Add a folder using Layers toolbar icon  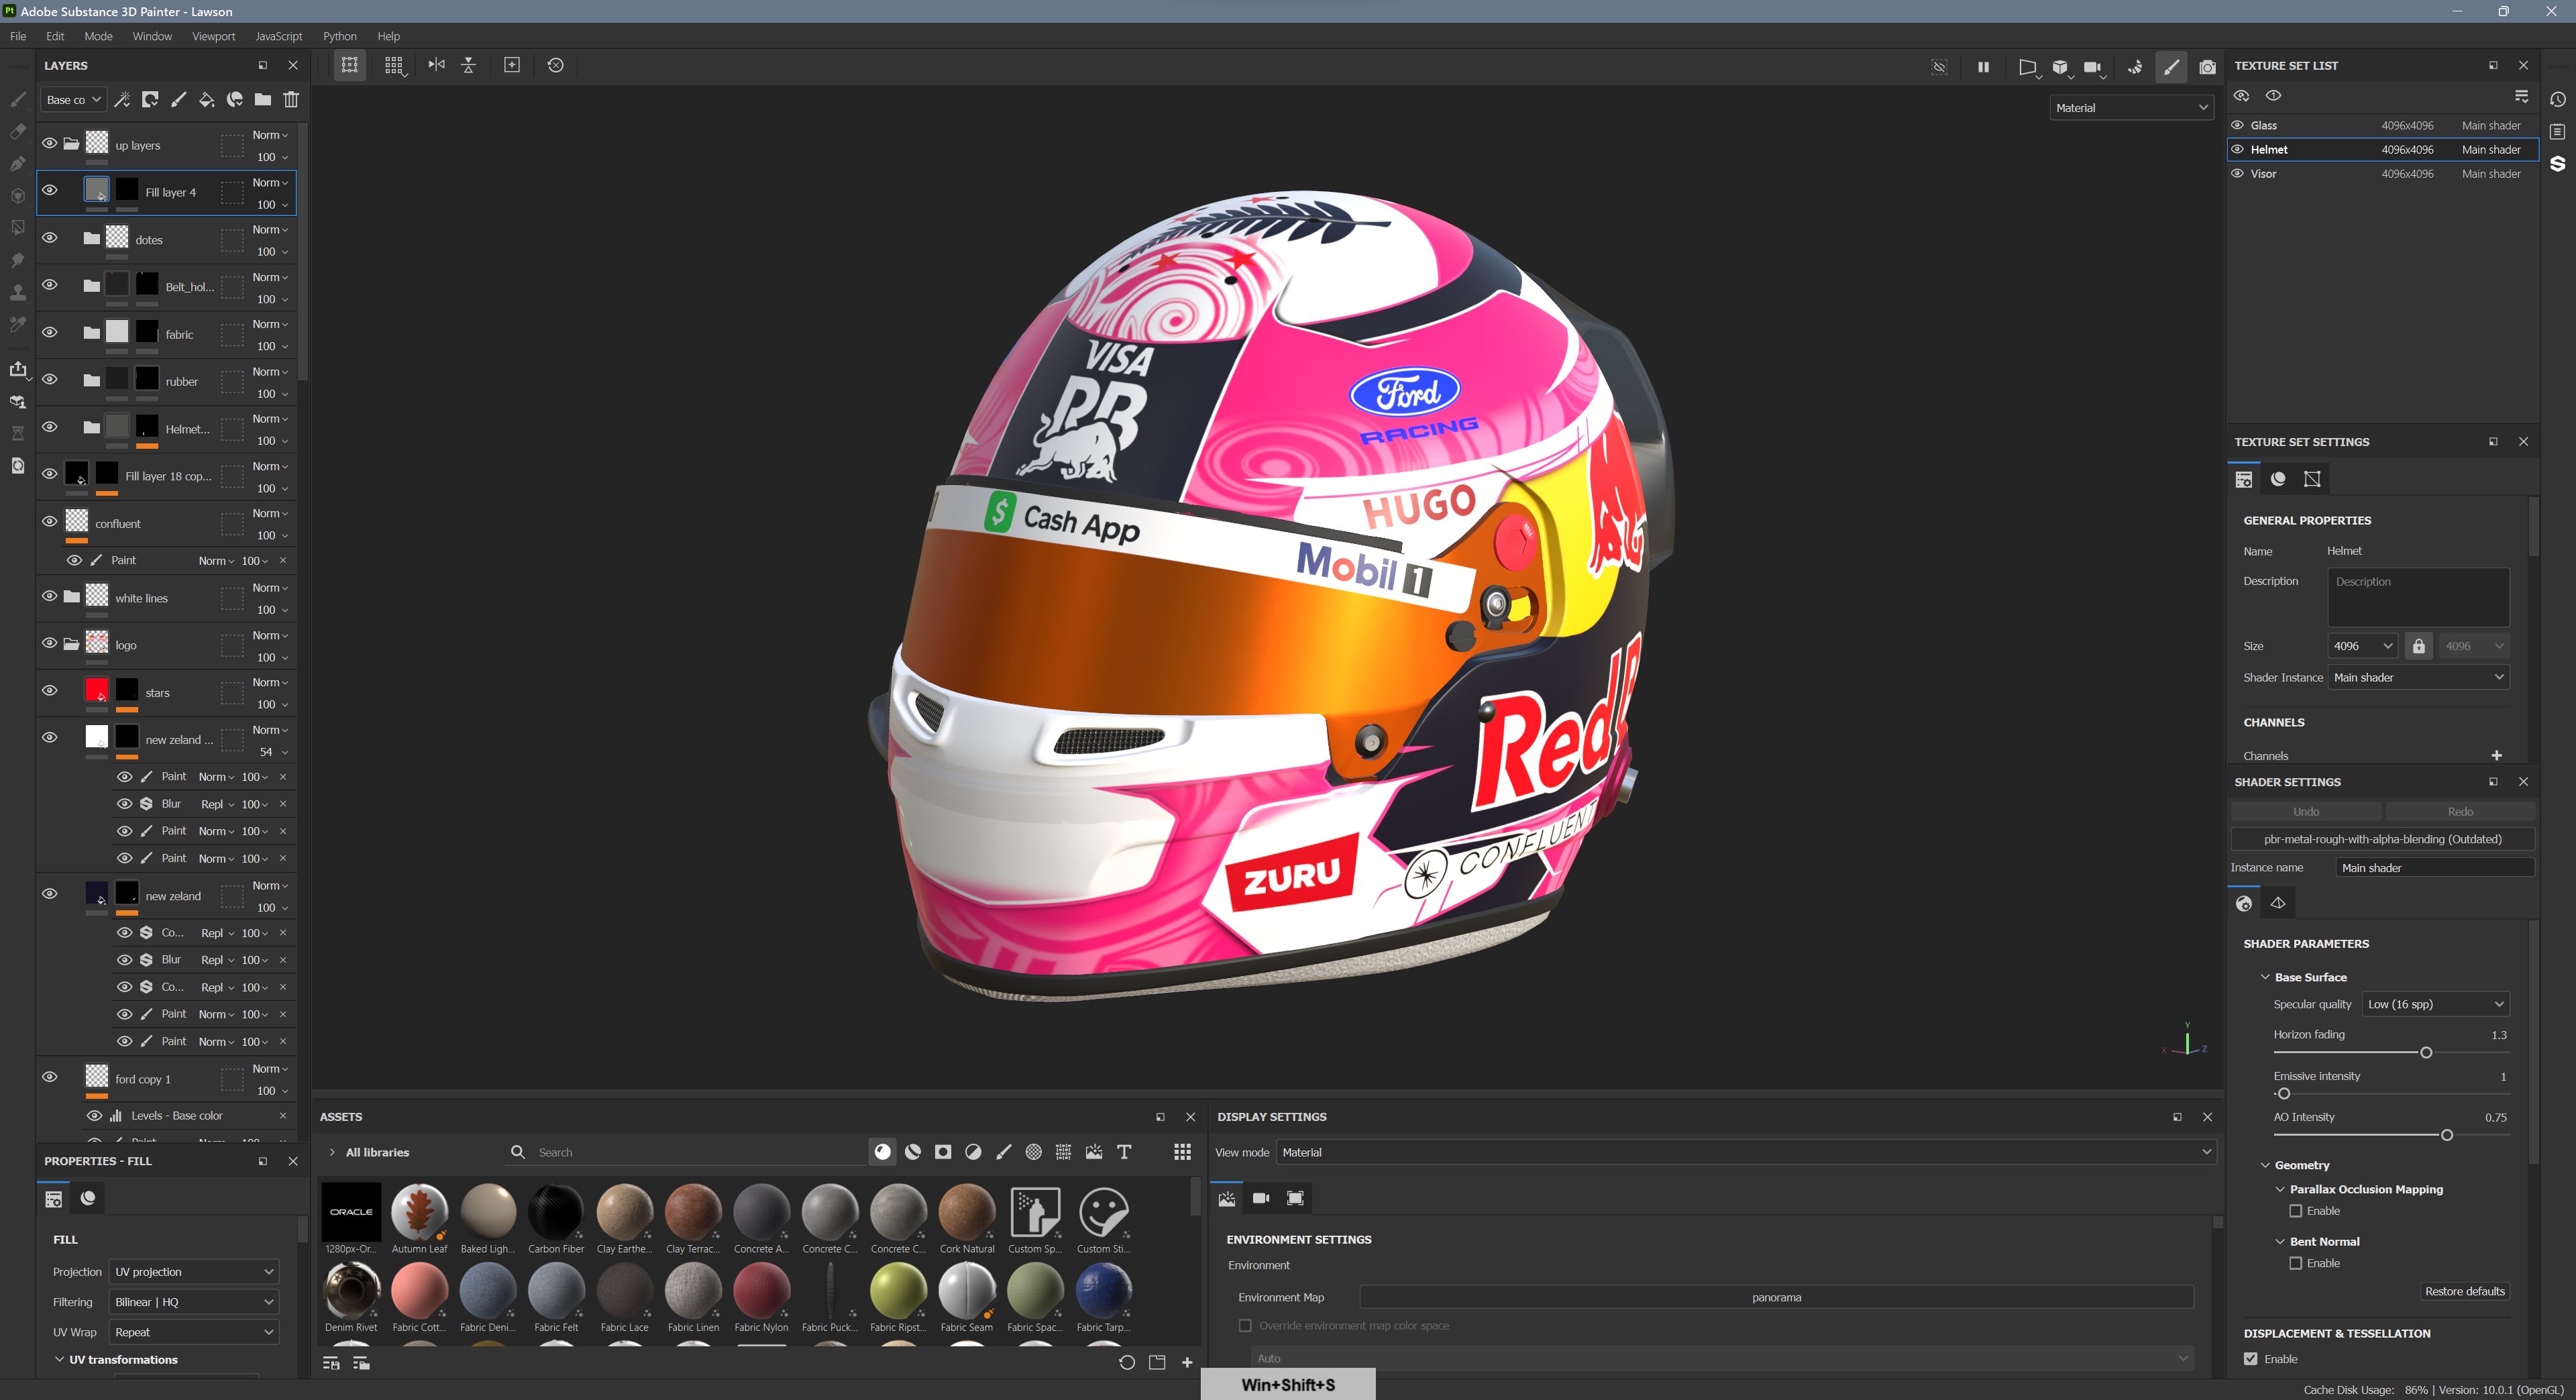coord(262,100)
